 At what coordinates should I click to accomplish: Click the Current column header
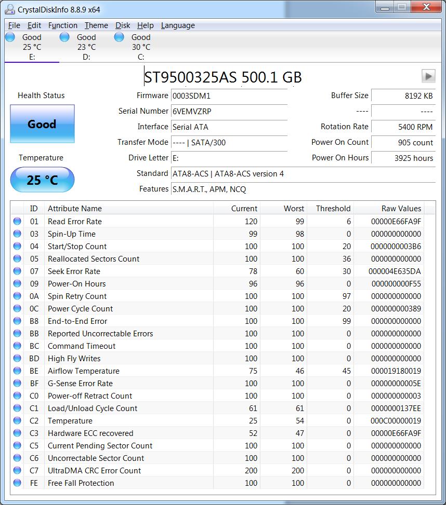coord(237,208)
